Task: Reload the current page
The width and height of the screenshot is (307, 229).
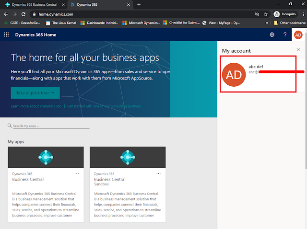Action: 24,14
